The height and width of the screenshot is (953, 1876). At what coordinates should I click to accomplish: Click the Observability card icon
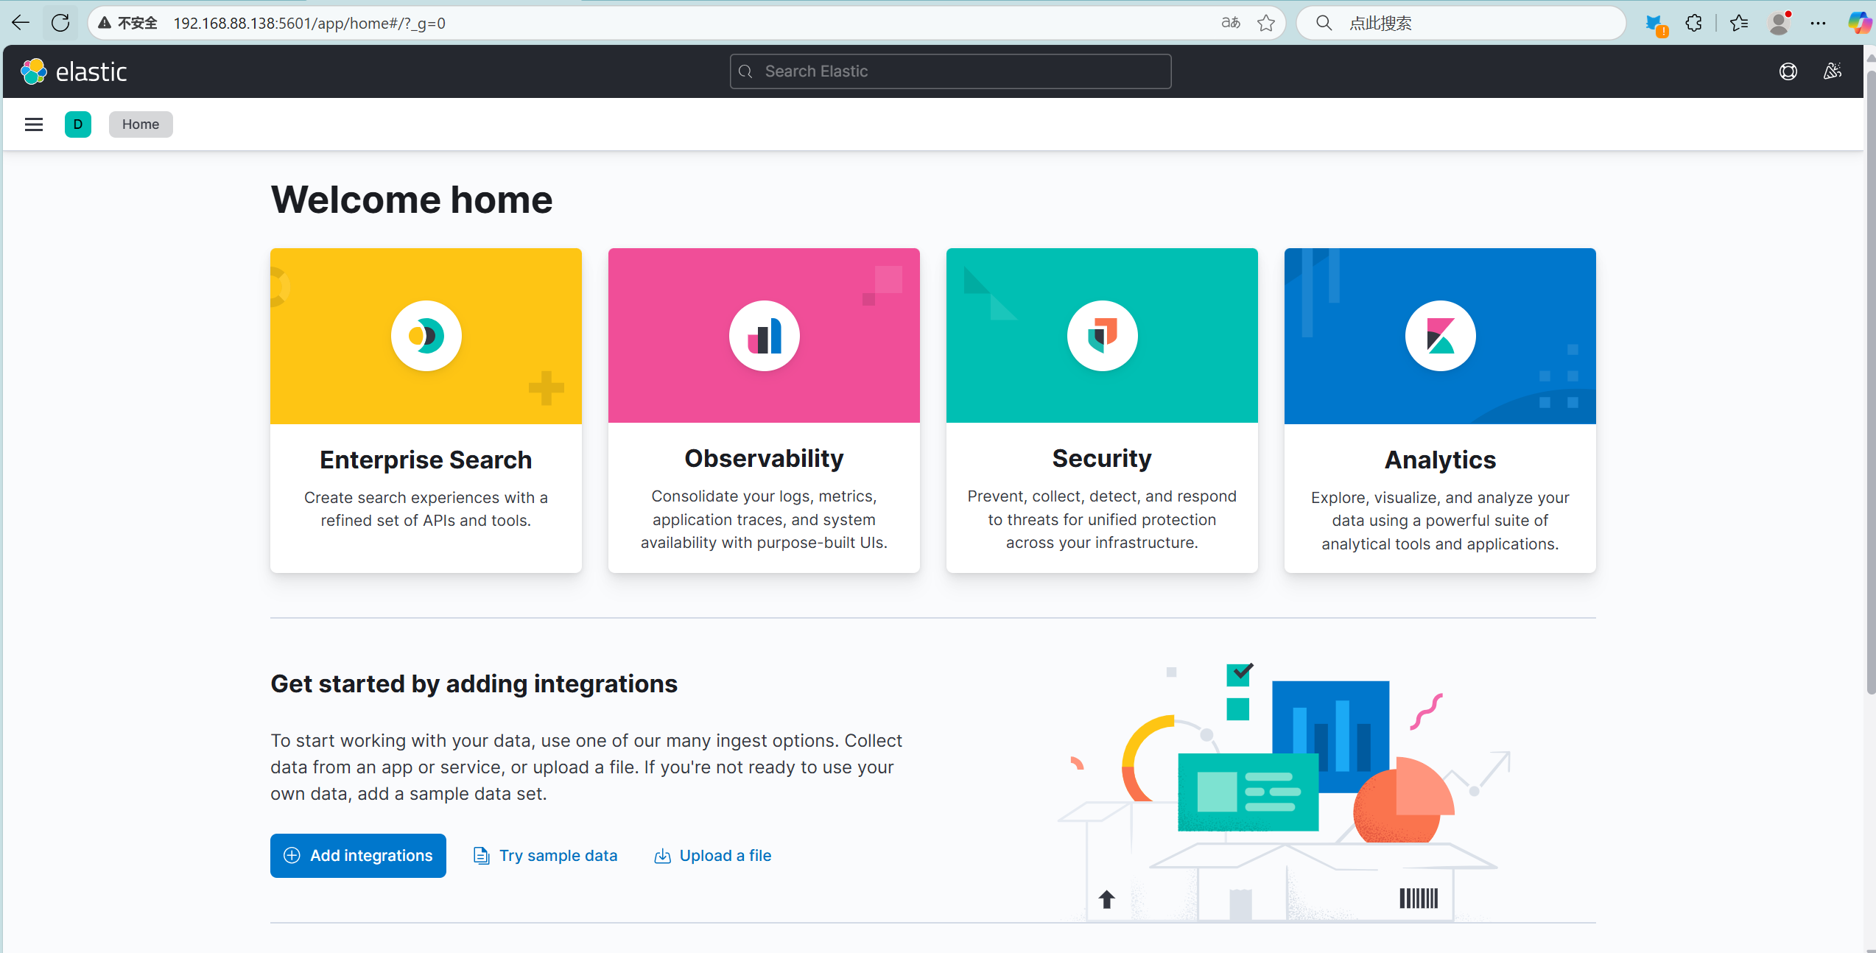pyautogui.click(x=764, y=336)
